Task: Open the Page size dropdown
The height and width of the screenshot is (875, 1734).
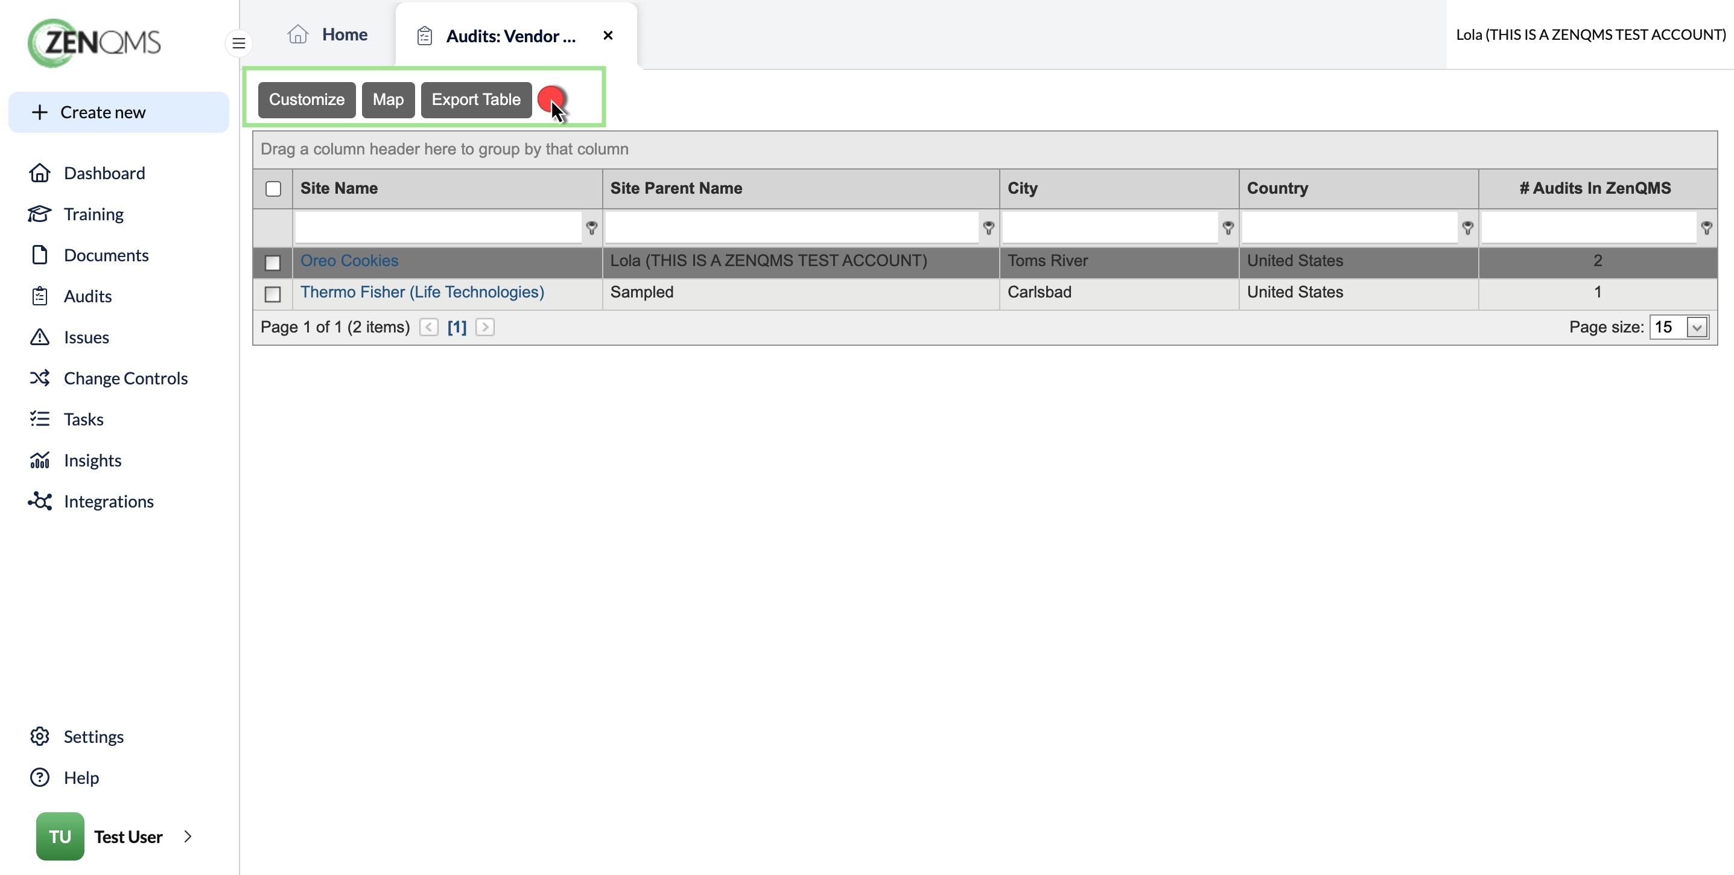Action: click(x=1697, y=328)
